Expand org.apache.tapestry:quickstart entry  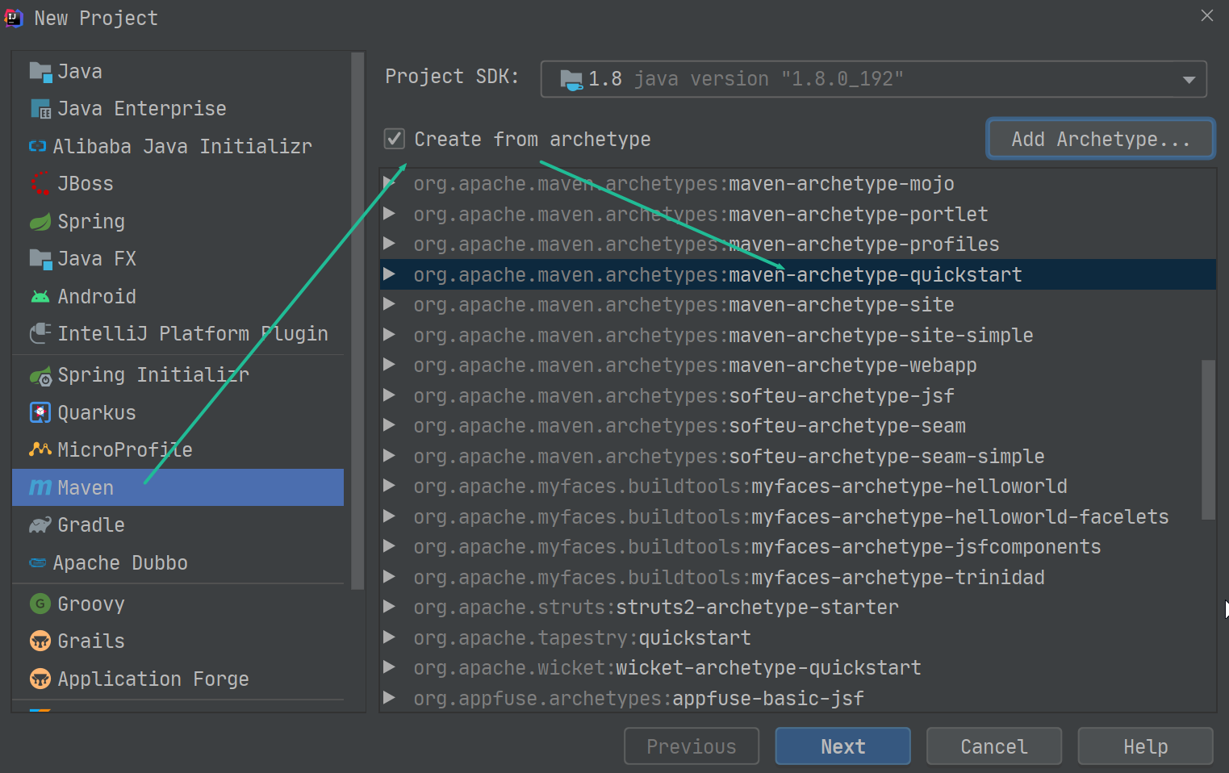tap(389, 637)
